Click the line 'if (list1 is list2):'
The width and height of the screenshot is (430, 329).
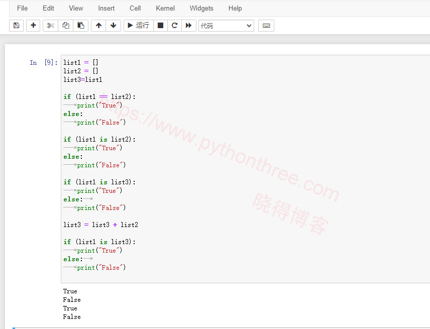[x=99, y=139]
